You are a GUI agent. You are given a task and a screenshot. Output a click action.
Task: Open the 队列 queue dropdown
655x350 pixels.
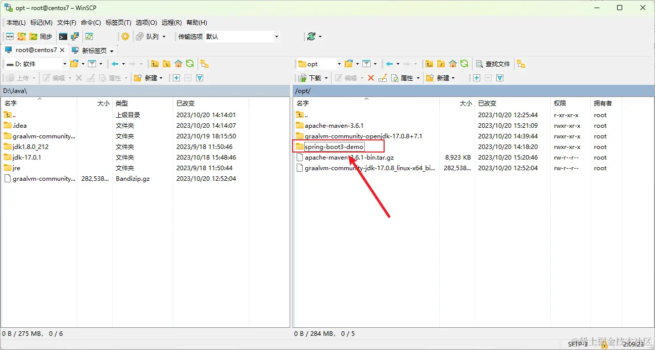pyautogui.click(x=151, y=36)
